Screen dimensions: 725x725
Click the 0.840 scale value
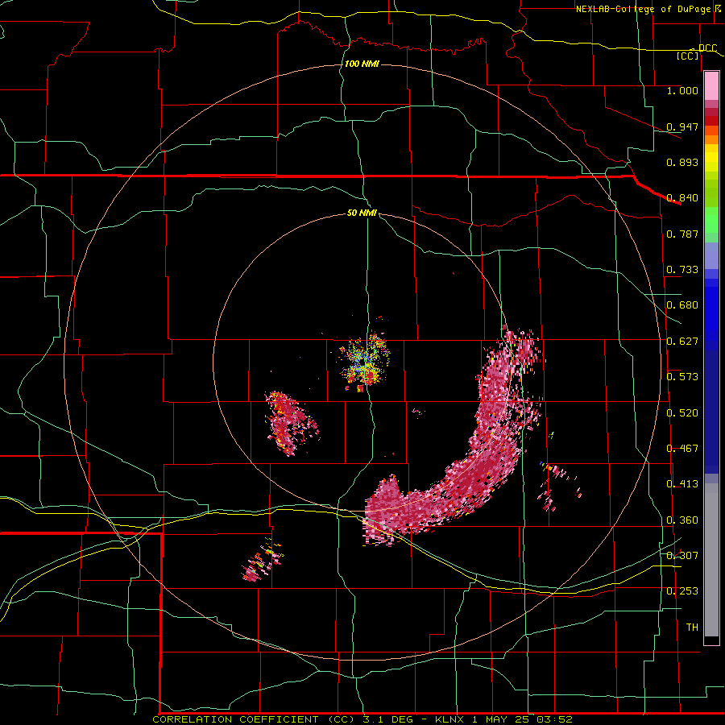pyautogui.click(x=682, y=198)
